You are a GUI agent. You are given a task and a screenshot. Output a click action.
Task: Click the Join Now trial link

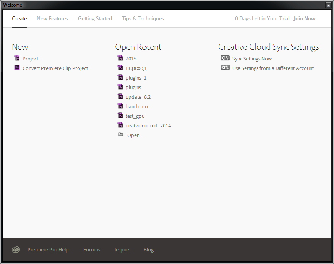[304, 18]
